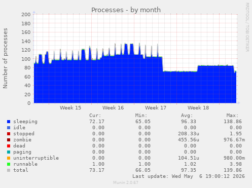Click the 'Week 18' axis label
The height and width of the screenshot is (188, 252).
[198, 108]
